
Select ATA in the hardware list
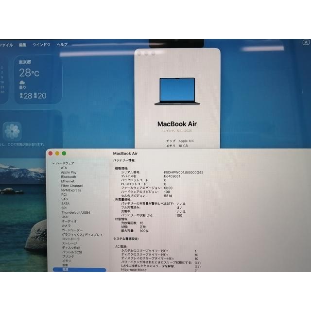(x=64, y=168)
